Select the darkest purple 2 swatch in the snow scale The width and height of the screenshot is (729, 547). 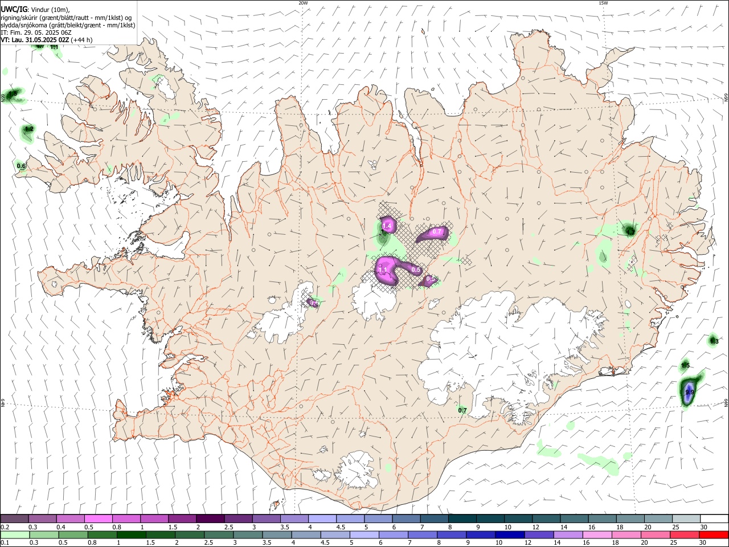point(210,519)
